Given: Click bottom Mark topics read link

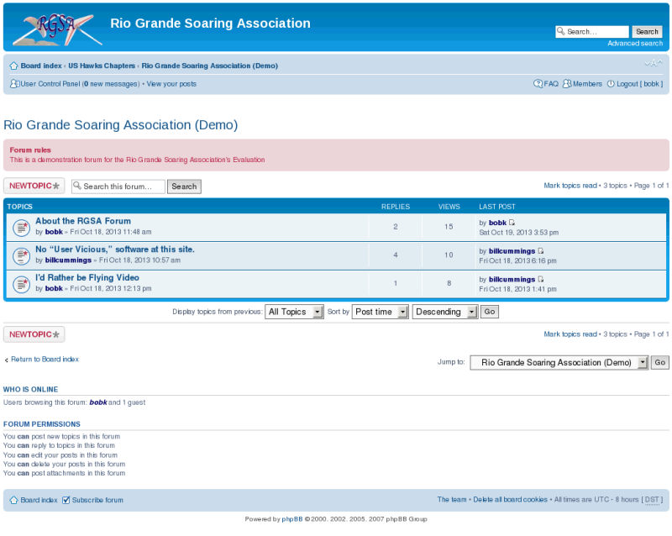Looking at the screenshot, I should coord(570,334).
